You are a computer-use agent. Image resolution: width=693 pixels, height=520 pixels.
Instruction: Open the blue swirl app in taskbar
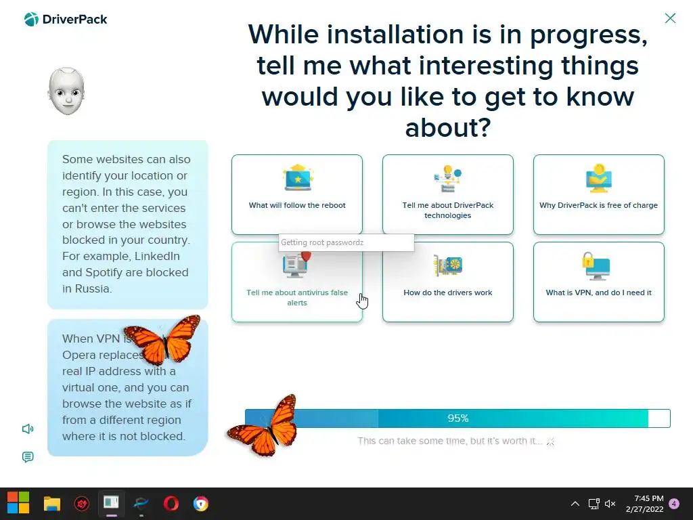click(x=141, y=503)
